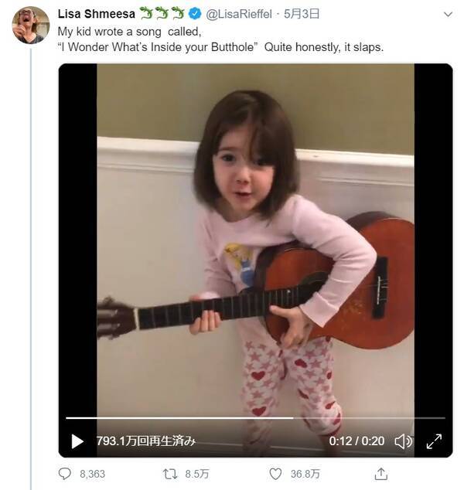The width and height of the screenshot is (464, 490).
Task: Open the tweet via the 5月3日 date
Action: (302, 14)
